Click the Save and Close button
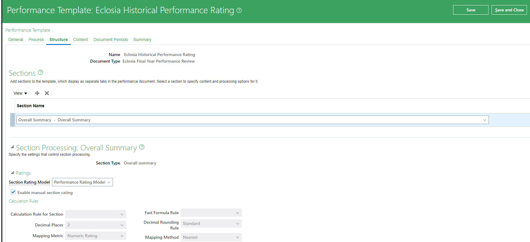The height and width of the screenshot is (242, 530). point(509,10)
